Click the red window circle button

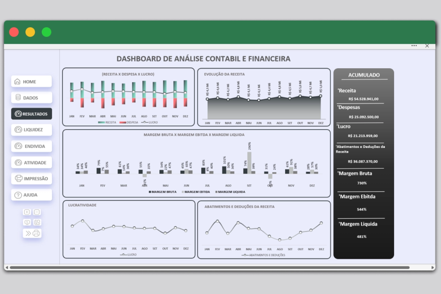(14, 32)
